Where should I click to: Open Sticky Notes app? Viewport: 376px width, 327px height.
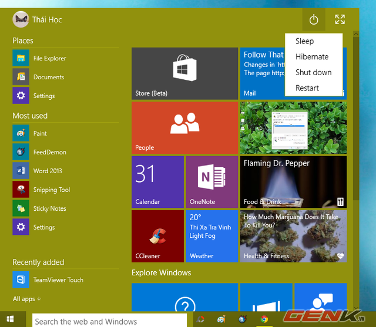click(x=65, y=208)
